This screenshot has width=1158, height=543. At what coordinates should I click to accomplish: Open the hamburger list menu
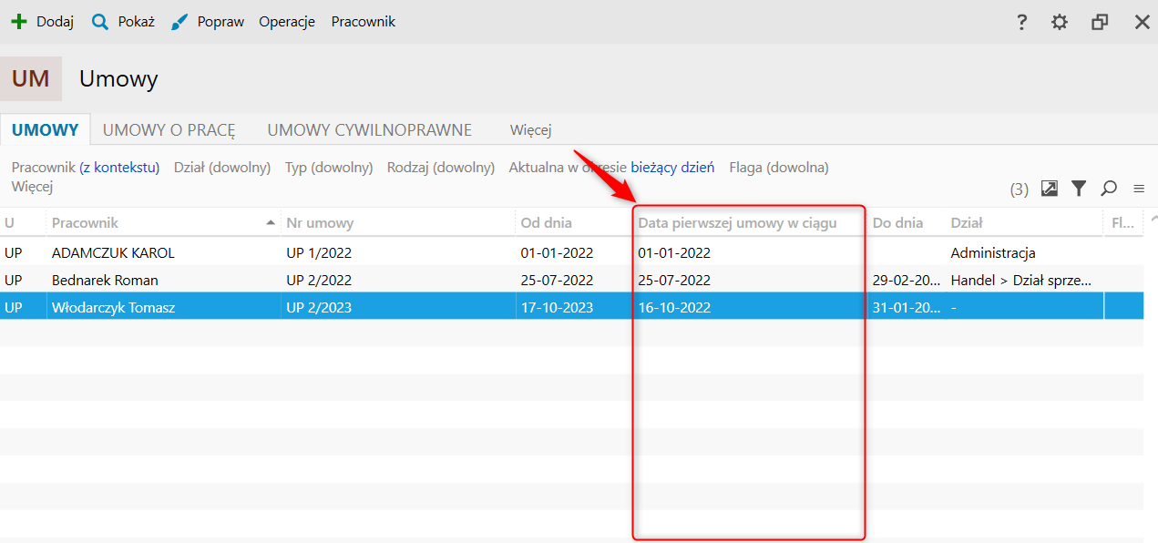click(x=1138, y=189)
